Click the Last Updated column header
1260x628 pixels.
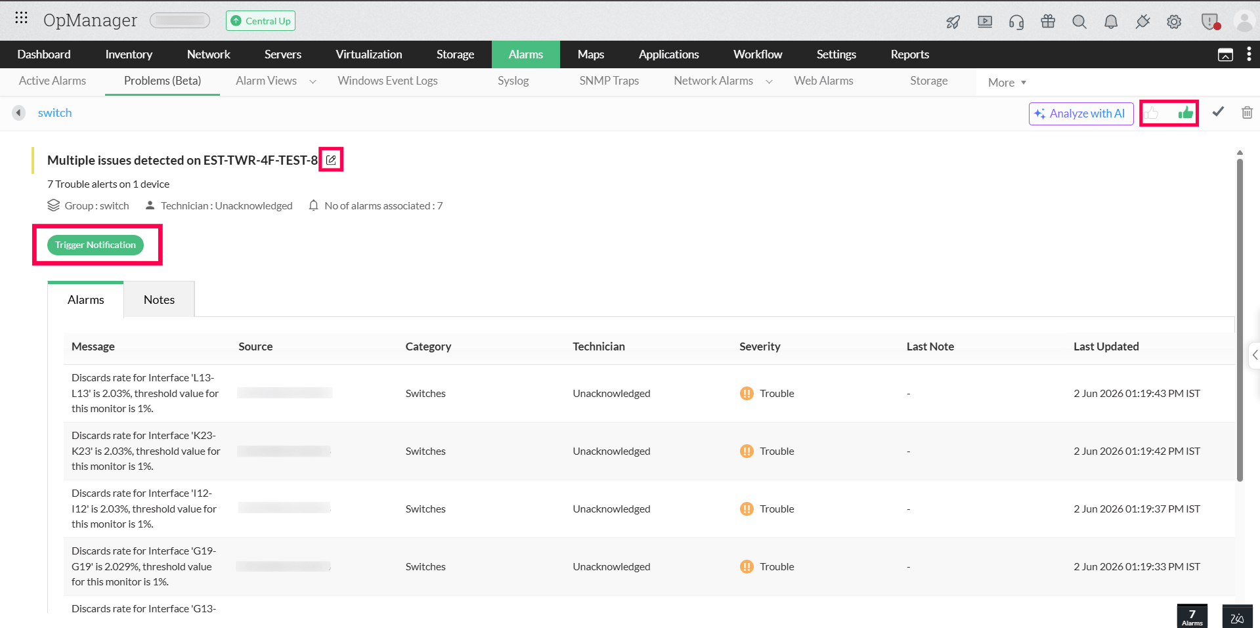tap(1106, 346)
